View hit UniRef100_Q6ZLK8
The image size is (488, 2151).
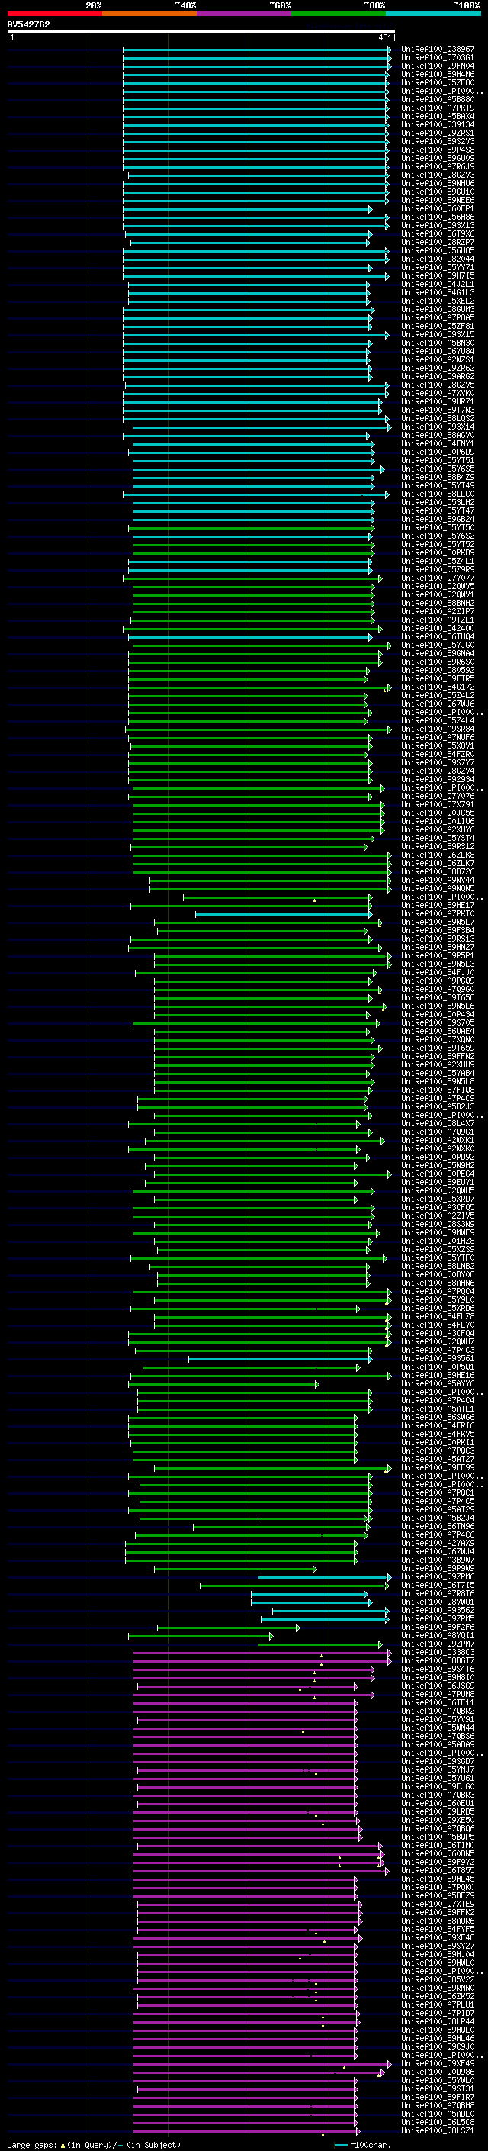point(438,855)
